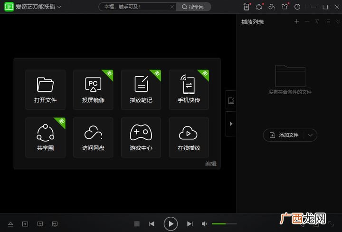Click the 打开文件 open file tile
Image resolution: width=342 pixels, height=232 pixels.
pos(46,90)
